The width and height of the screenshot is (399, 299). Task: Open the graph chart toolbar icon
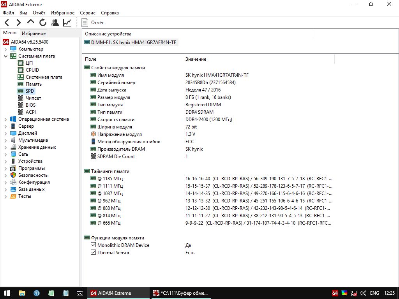[x=67, y=23]
